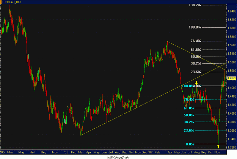Click the 1.5400 price axis label

pyautogui.click(x=232, y=54)
